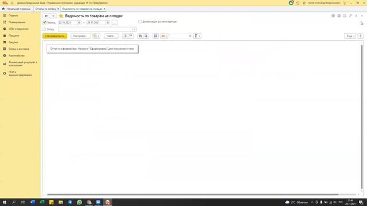Image resolution: width=367 pixels, height=206 pixels.
Task: Click the sum value field in the toolbar
Action: [x=181, y=36]
